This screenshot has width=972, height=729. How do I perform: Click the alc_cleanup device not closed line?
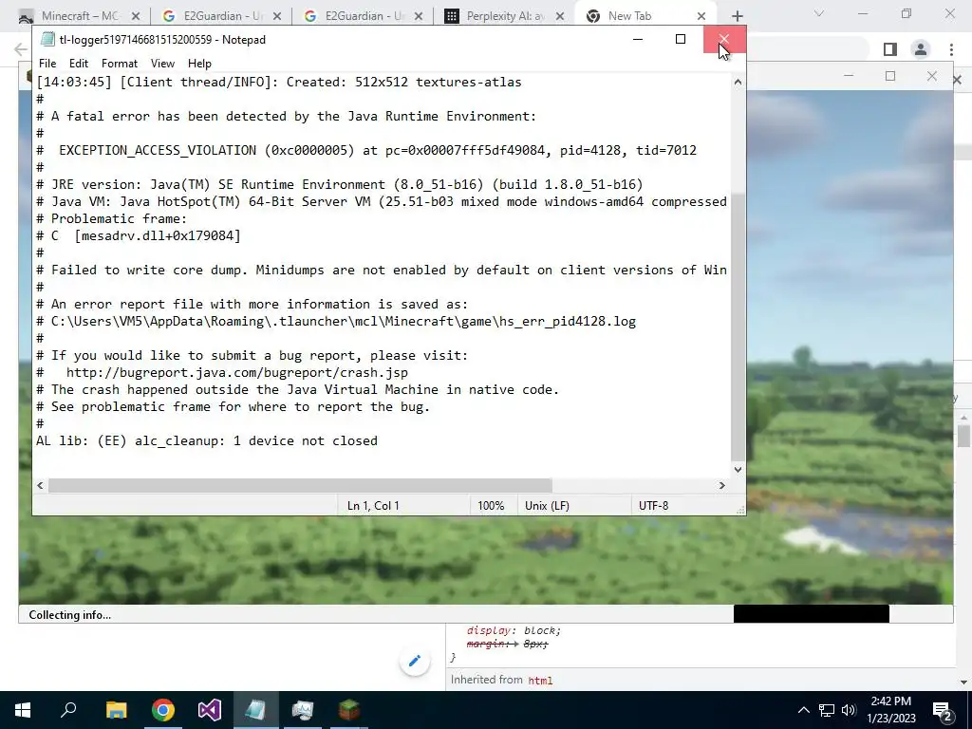206,440
